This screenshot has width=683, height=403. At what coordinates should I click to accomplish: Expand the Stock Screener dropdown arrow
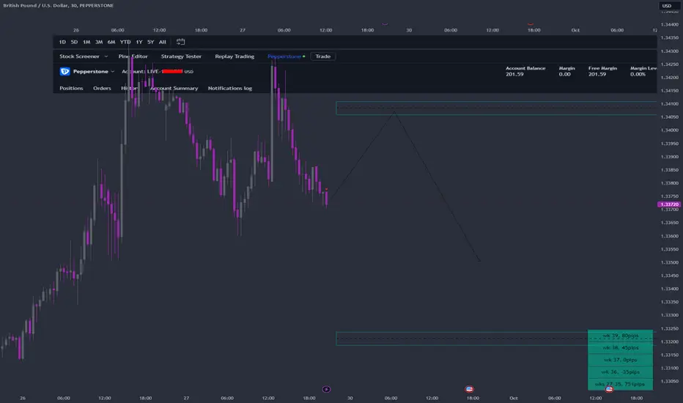pos(106,56)
